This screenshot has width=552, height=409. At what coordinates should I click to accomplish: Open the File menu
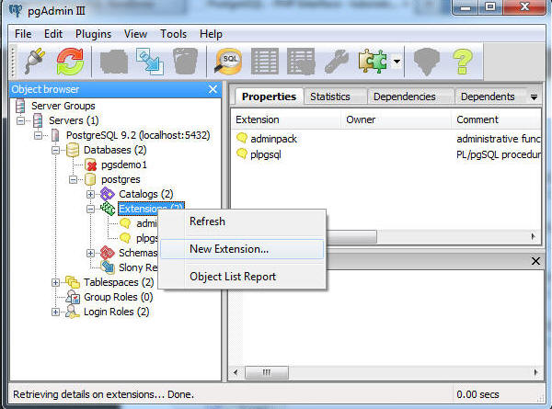point(23,34)
